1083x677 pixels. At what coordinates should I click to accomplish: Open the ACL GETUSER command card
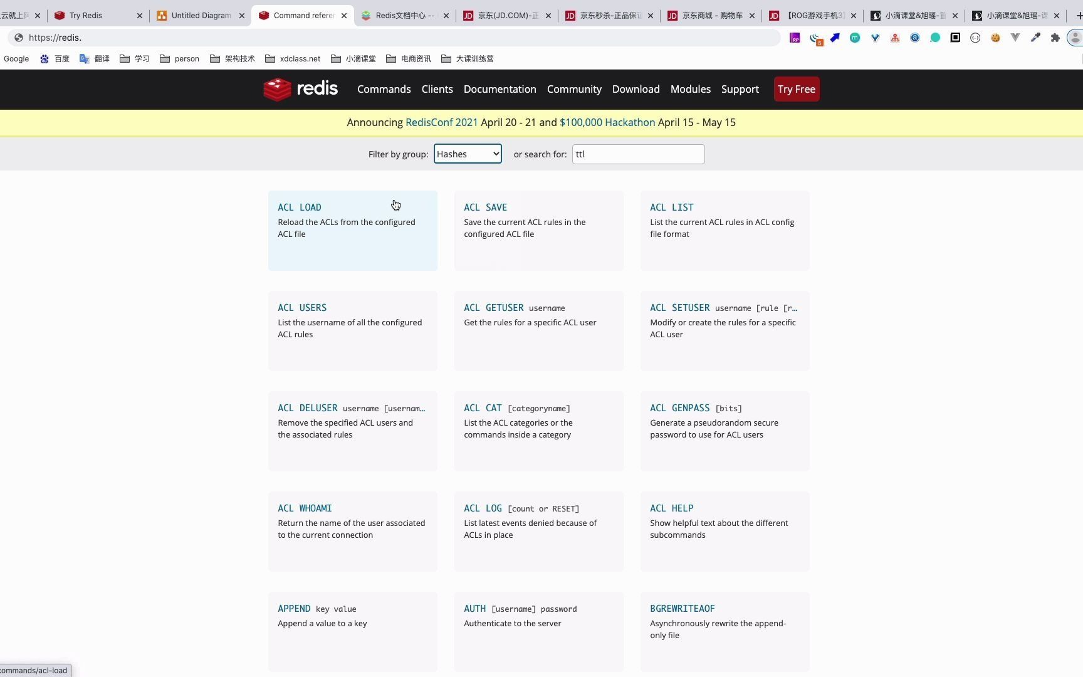[539, 331]
